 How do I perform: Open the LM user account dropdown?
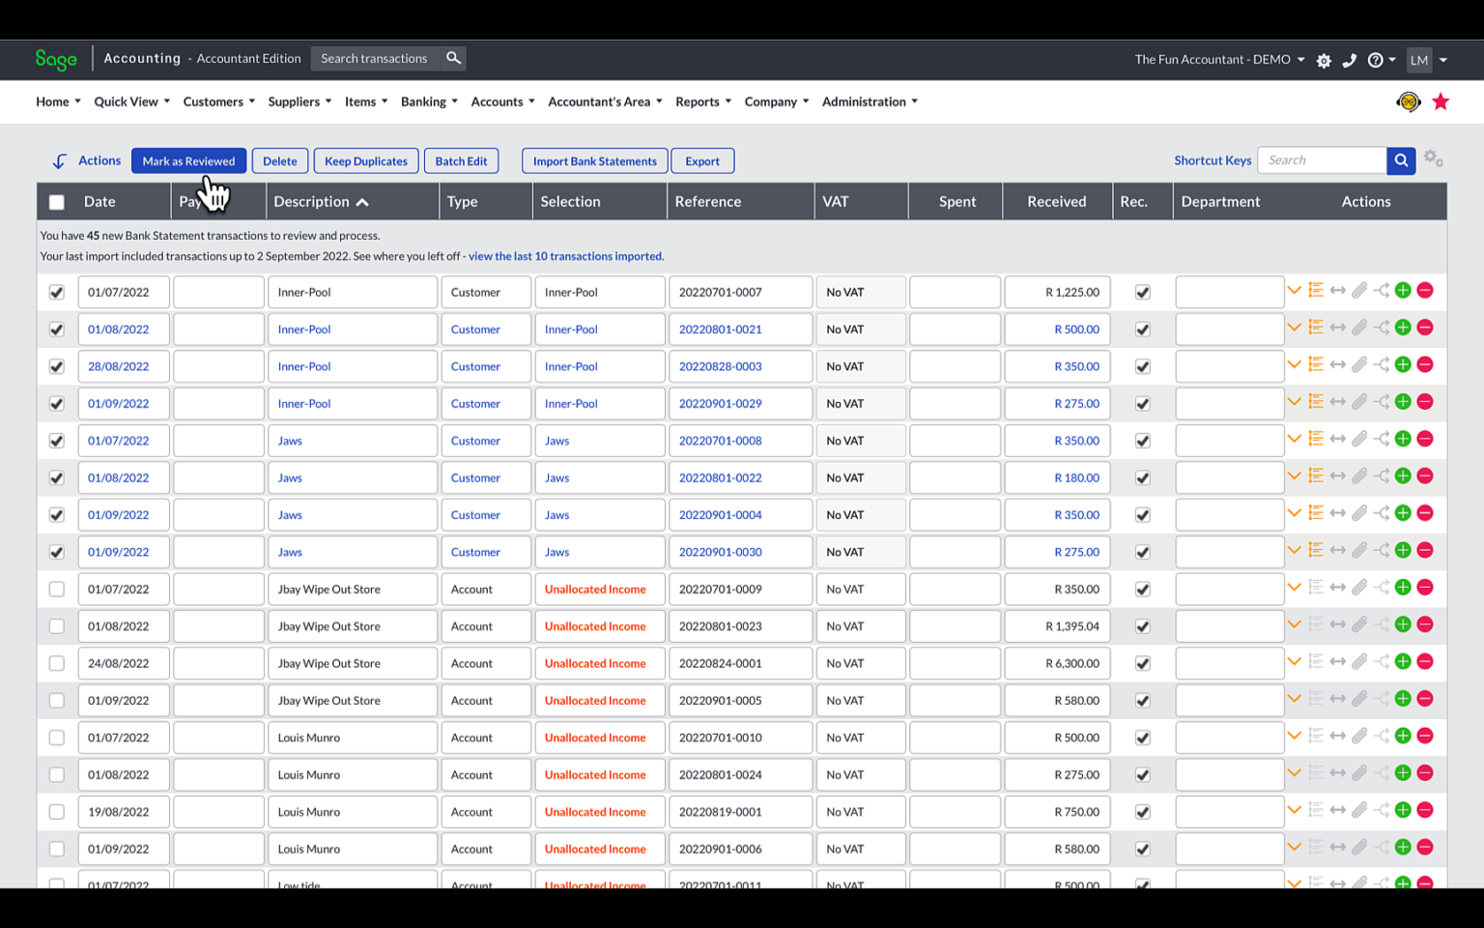pyautogui.click(x=1427, y=60)
